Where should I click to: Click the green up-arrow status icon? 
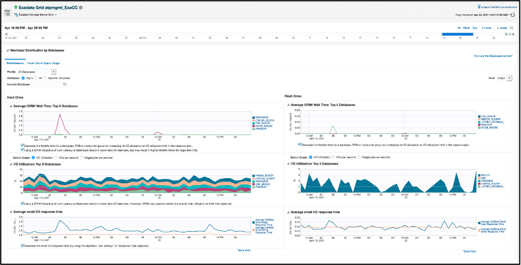[x=15, y=7]
